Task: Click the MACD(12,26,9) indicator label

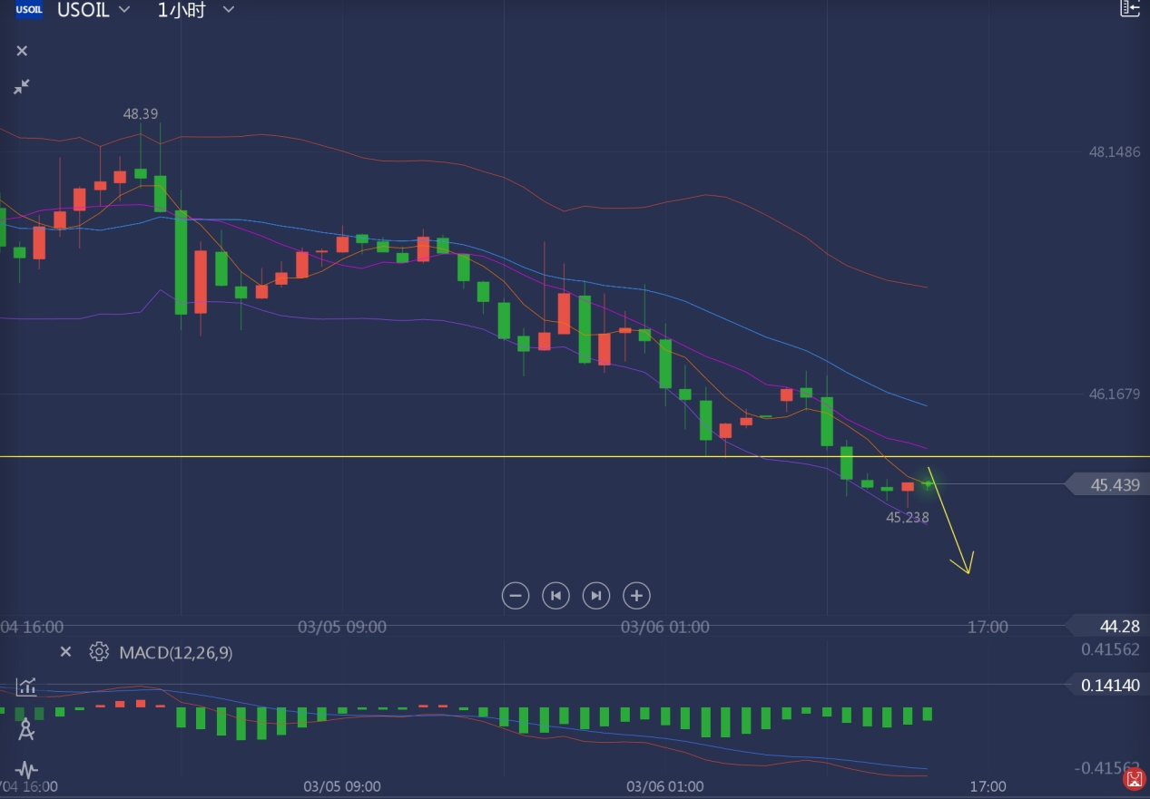Action: (x=175, y=652)
